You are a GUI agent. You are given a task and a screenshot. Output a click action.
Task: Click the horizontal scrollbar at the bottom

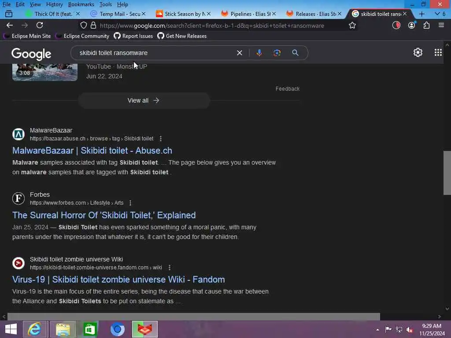tap(193, 316)
